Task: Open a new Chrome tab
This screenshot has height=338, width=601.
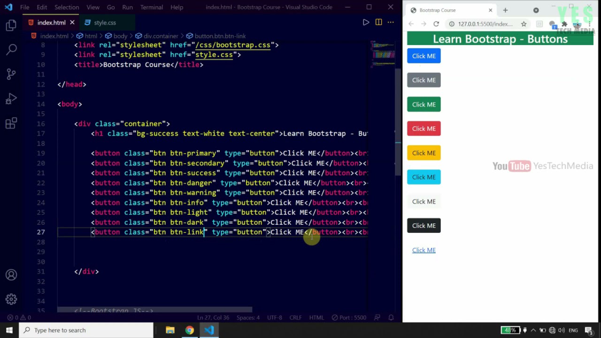Action: 505,10
